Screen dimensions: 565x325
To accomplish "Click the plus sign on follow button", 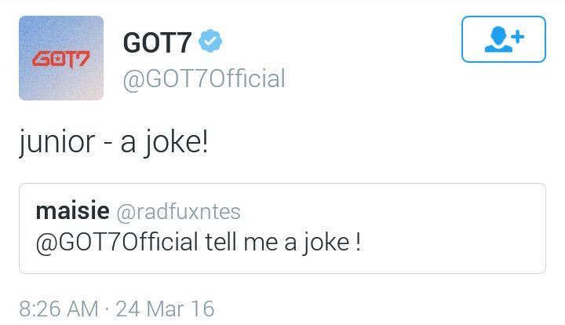I will 517,35.
